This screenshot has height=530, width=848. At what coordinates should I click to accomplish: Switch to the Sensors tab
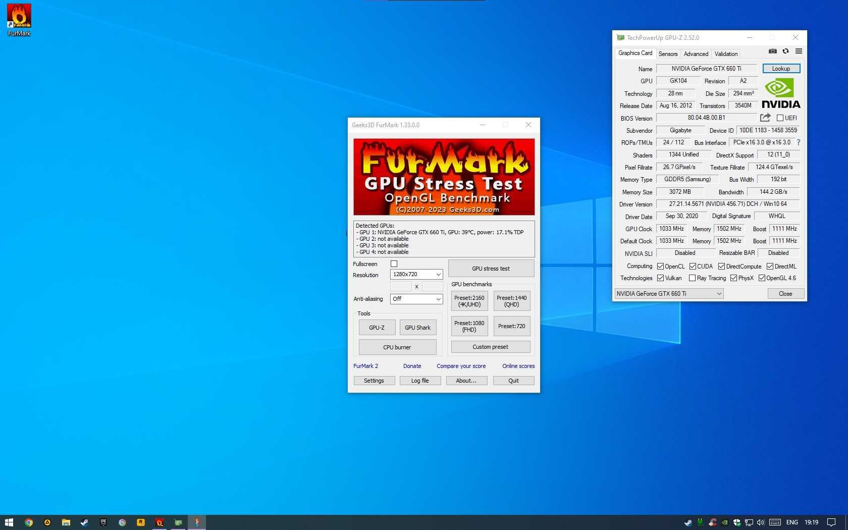point(668,54)
